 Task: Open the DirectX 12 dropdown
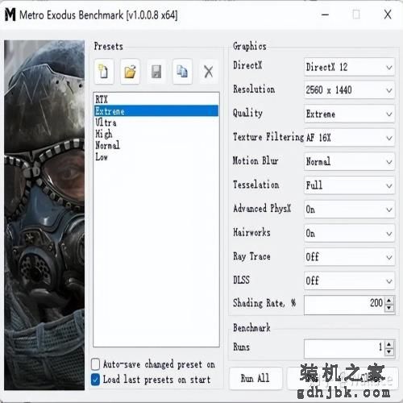pyautogui.click(x=349, y=67)
